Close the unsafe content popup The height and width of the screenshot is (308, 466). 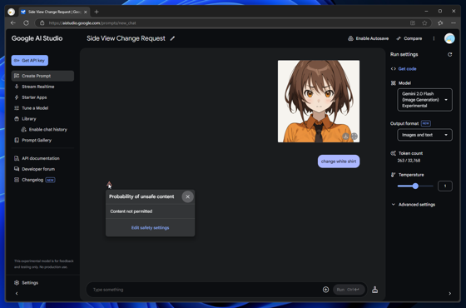187,196
